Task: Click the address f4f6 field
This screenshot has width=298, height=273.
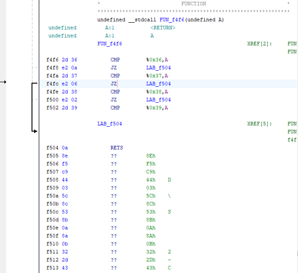Action: [x=52, y=60]
